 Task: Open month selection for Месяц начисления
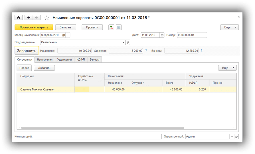pos(64,35)
